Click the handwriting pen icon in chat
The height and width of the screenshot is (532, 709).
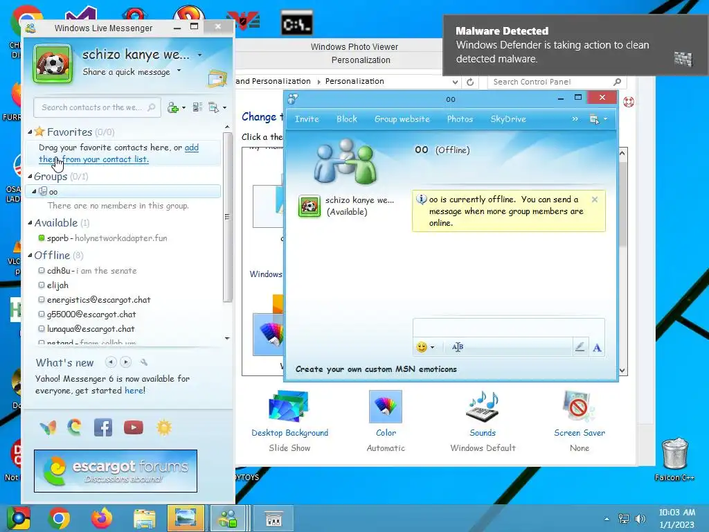(x=580, y=347)
